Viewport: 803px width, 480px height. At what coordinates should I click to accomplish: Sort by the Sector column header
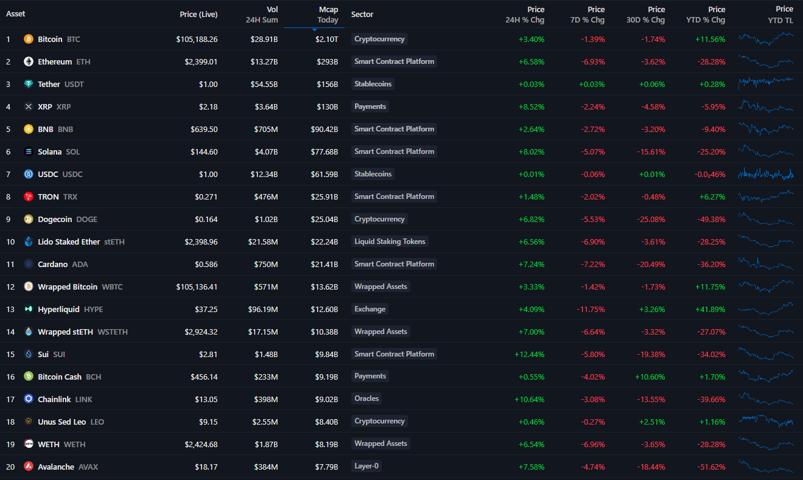point(362,14)
